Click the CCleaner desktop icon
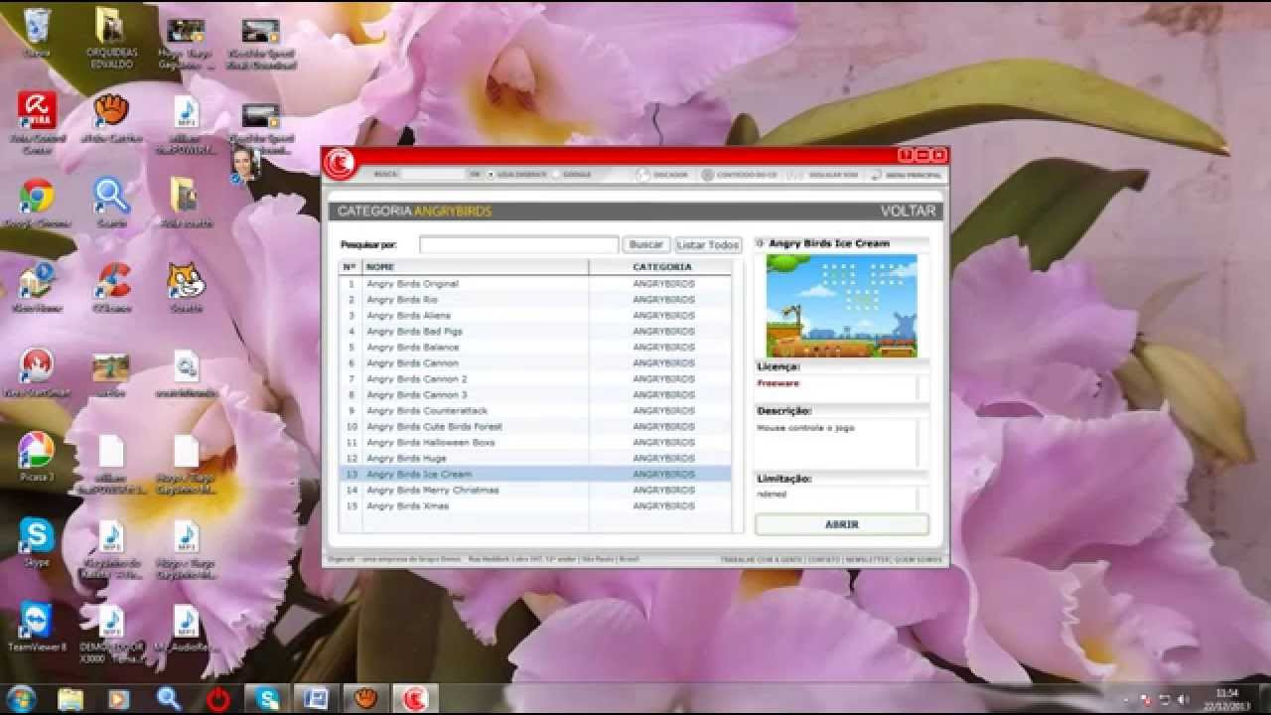 [x=111, y=281]
